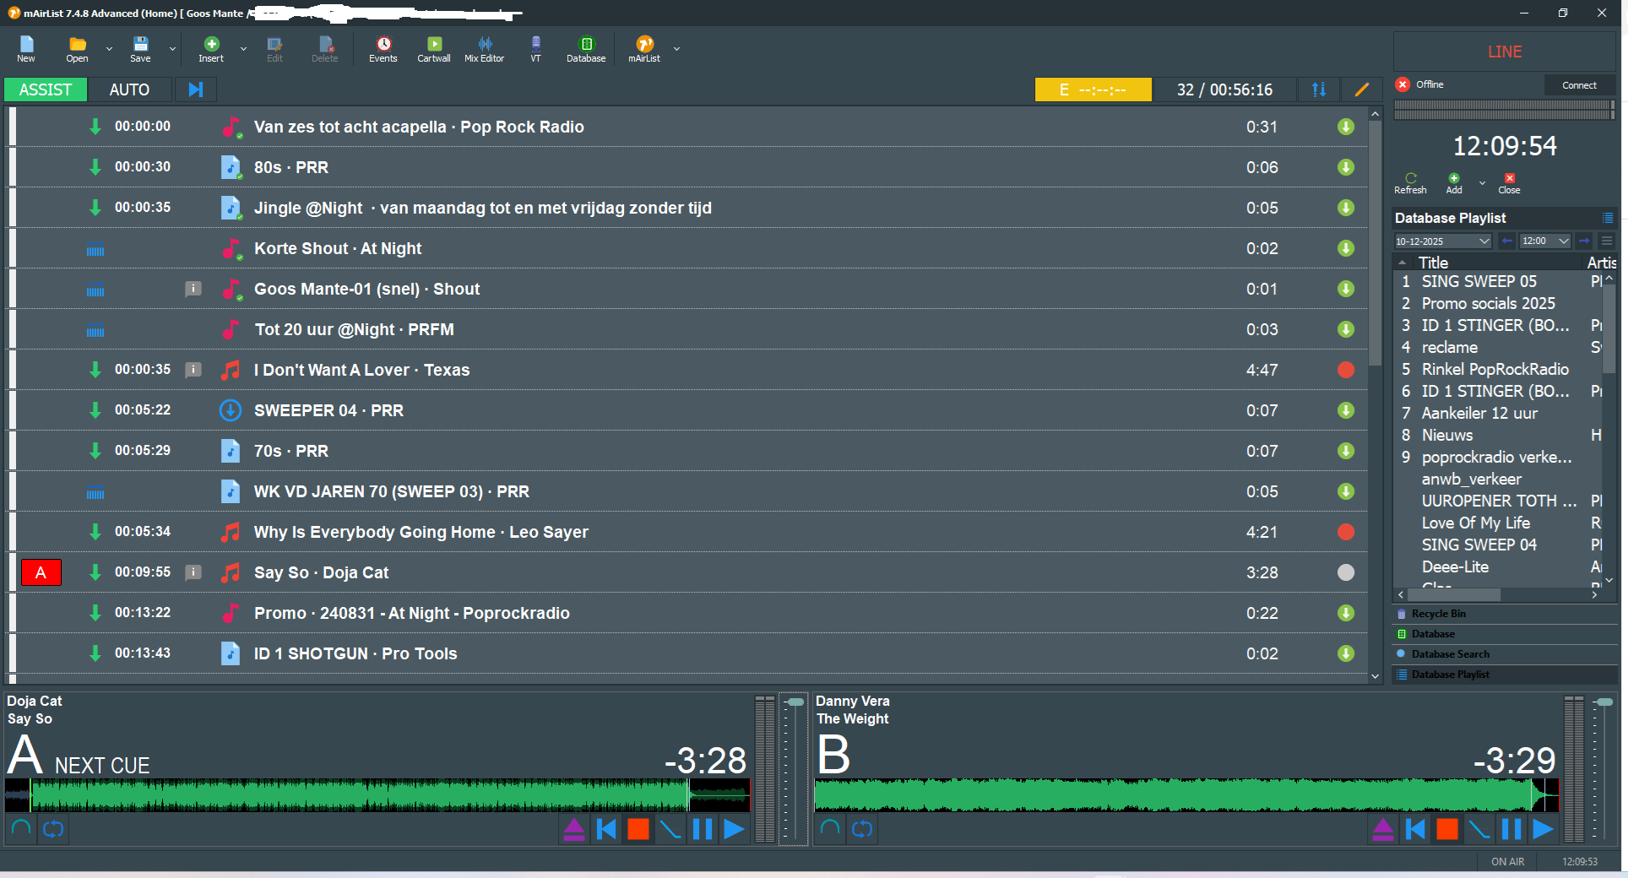Click the Connect button
The width and height of the screenshot is (1628, 878).
pyautogui.click(x=1579, y=85)
